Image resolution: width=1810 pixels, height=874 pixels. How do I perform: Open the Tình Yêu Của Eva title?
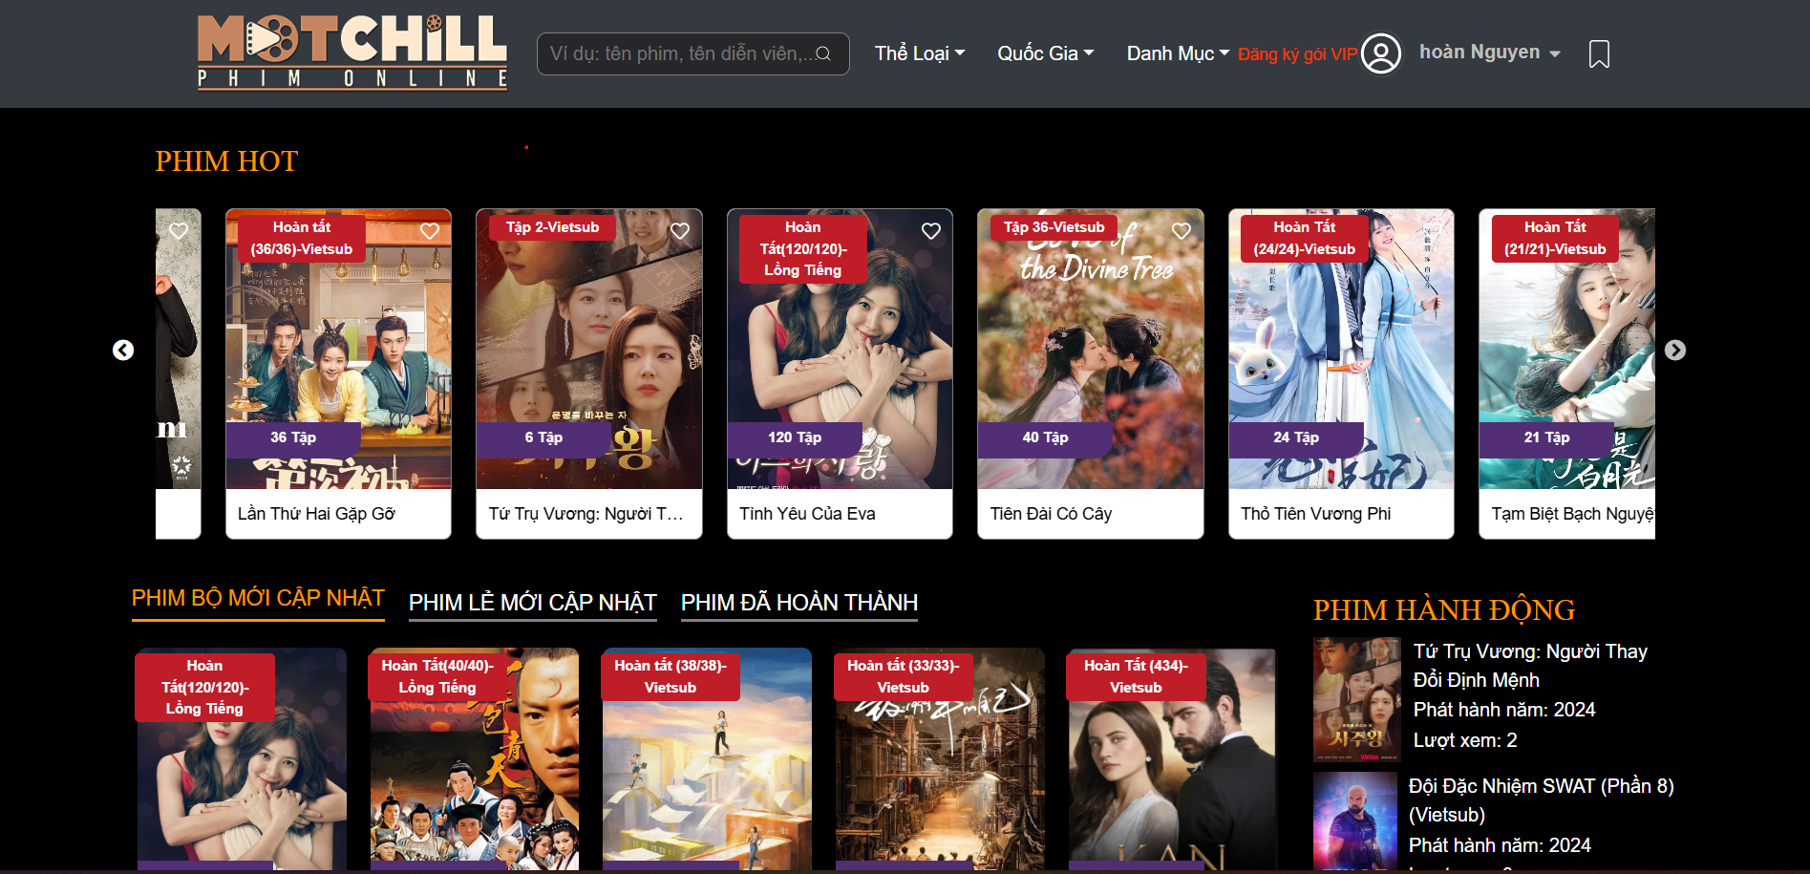[807, 514]
